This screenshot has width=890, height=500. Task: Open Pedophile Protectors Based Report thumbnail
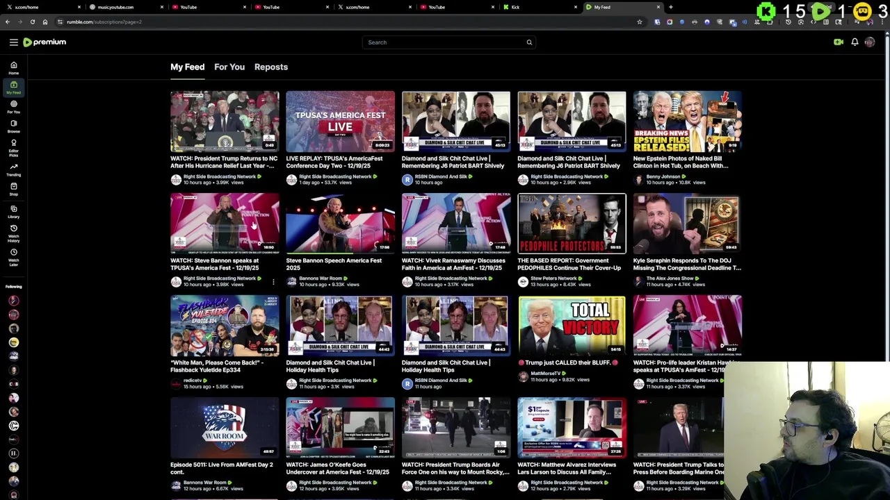(x=572, y=223)
